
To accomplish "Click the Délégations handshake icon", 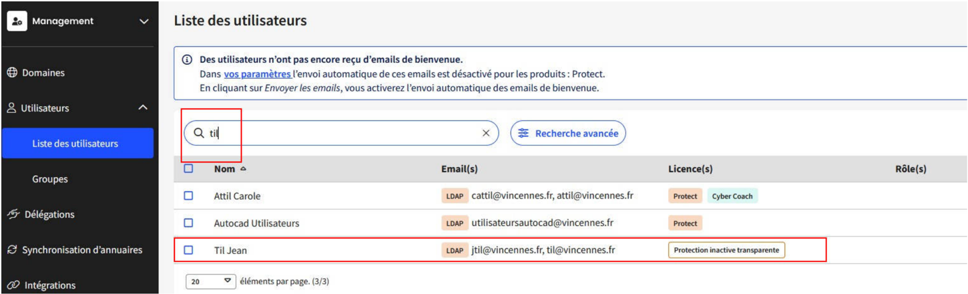I will click(x=12, y=214).
